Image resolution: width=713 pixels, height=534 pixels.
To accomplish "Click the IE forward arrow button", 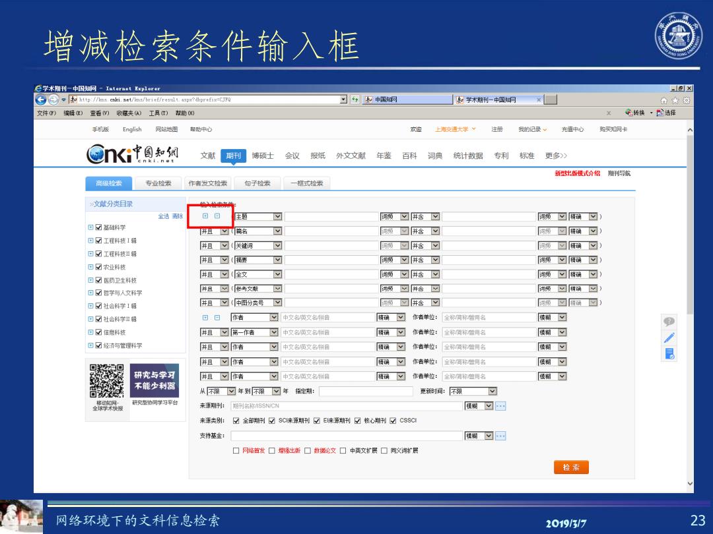I will pyautogui.click(x=53, y=100).
